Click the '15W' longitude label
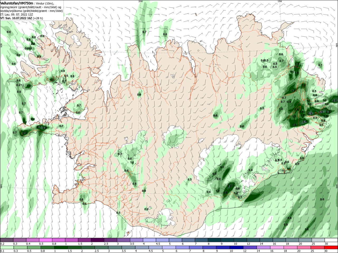338x253 pixels. coord(280,1)
